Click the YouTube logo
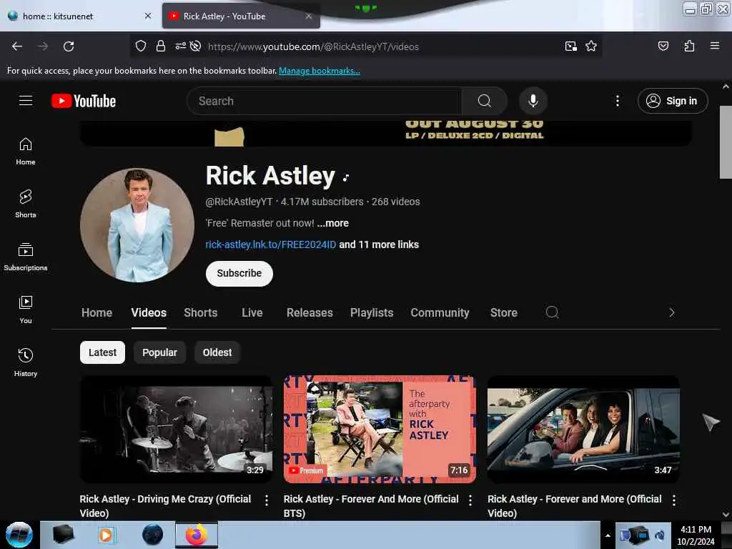Image resolution: width=732 pixels, height=549 pixels. [84, 101]
